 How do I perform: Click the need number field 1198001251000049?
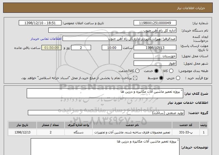pyautogui.click(x=155, y=23)
